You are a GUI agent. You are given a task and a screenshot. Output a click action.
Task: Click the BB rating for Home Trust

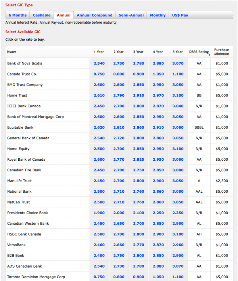(199, 95)
